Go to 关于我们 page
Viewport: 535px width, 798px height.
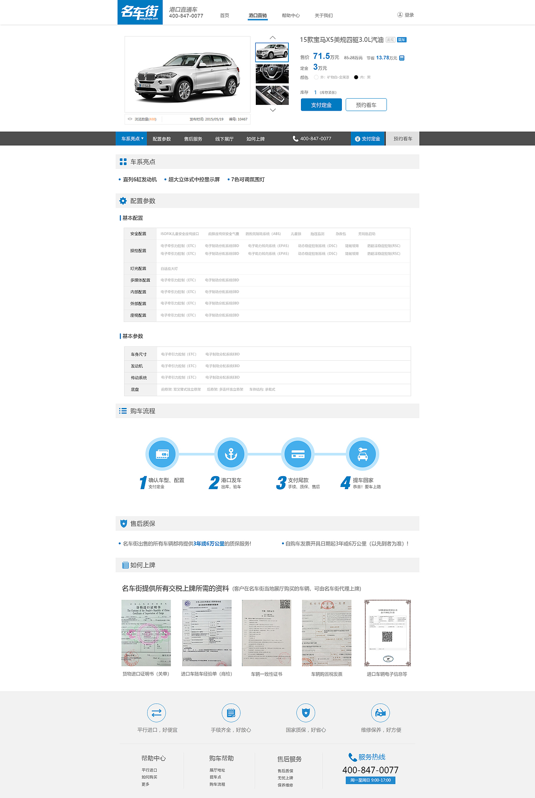(324, 15)
